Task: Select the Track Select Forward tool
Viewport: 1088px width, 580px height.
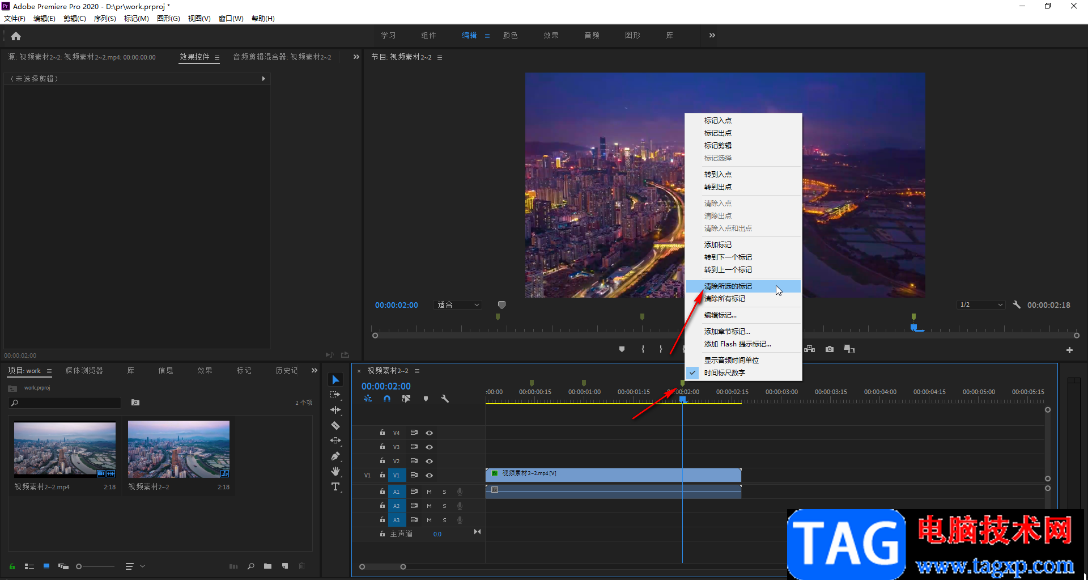Action: 335,395
